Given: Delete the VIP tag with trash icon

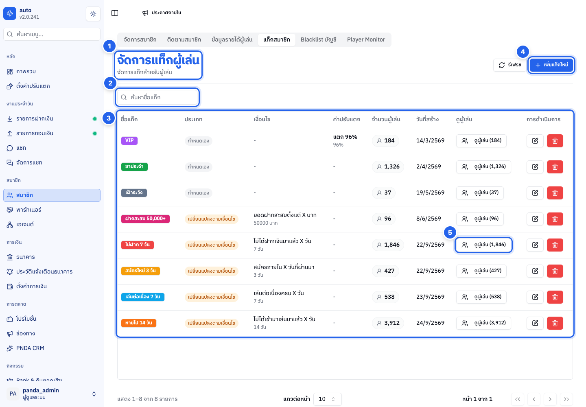Looking at the screenshot, I should [555, 141].
